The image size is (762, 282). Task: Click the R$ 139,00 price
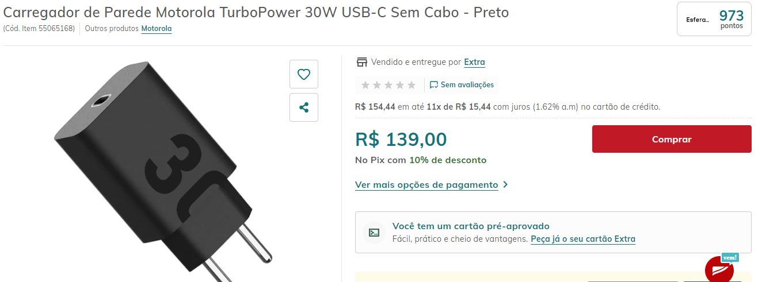pos(401,139)
